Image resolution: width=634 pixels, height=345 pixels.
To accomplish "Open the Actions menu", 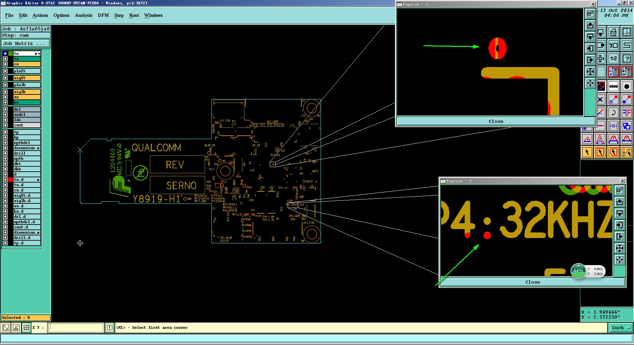I will tap(40, 15).
